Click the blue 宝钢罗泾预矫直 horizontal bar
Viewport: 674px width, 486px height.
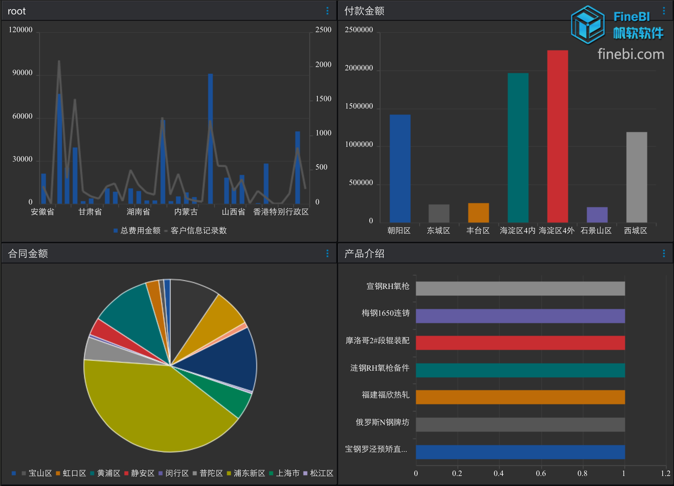520,452
